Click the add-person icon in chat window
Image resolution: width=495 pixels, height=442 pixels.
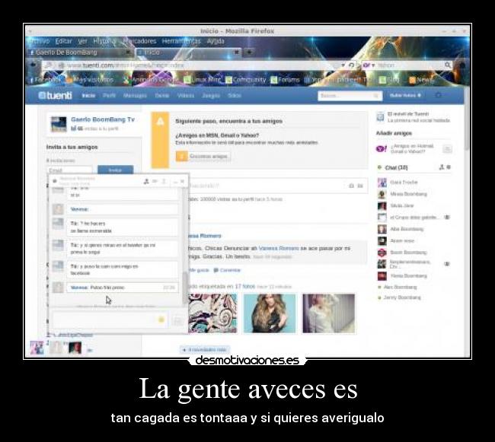pos(146,181)
